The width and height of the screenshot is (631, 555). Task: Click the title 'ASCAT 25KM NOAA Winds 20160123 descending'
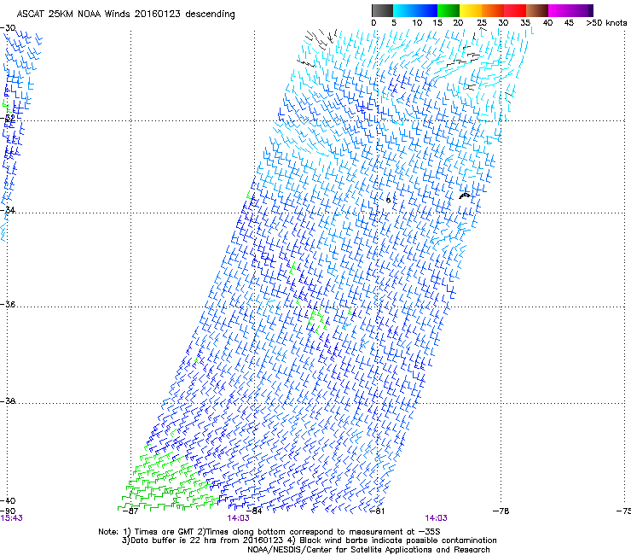126,14
